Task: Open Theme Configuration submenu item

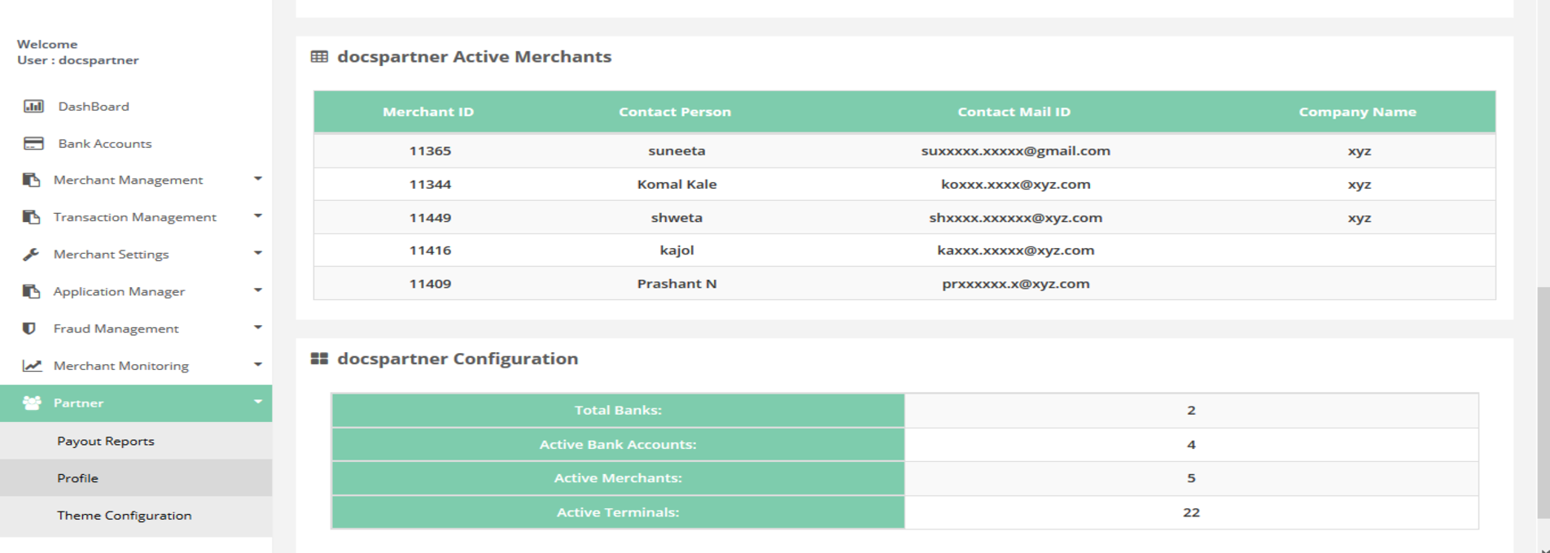Action: click(x=124, y=516)
